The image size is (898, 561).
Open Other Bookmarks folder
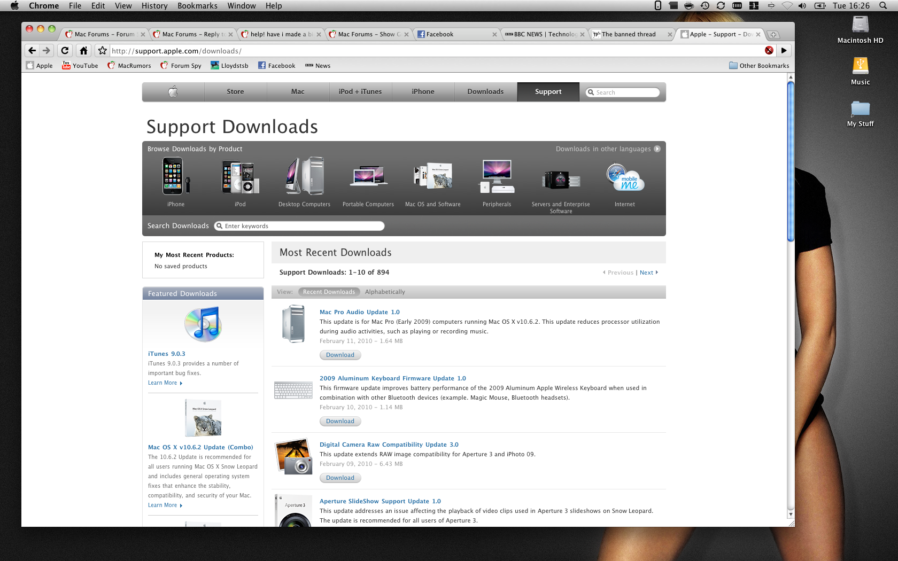click(x=759, y=66)
